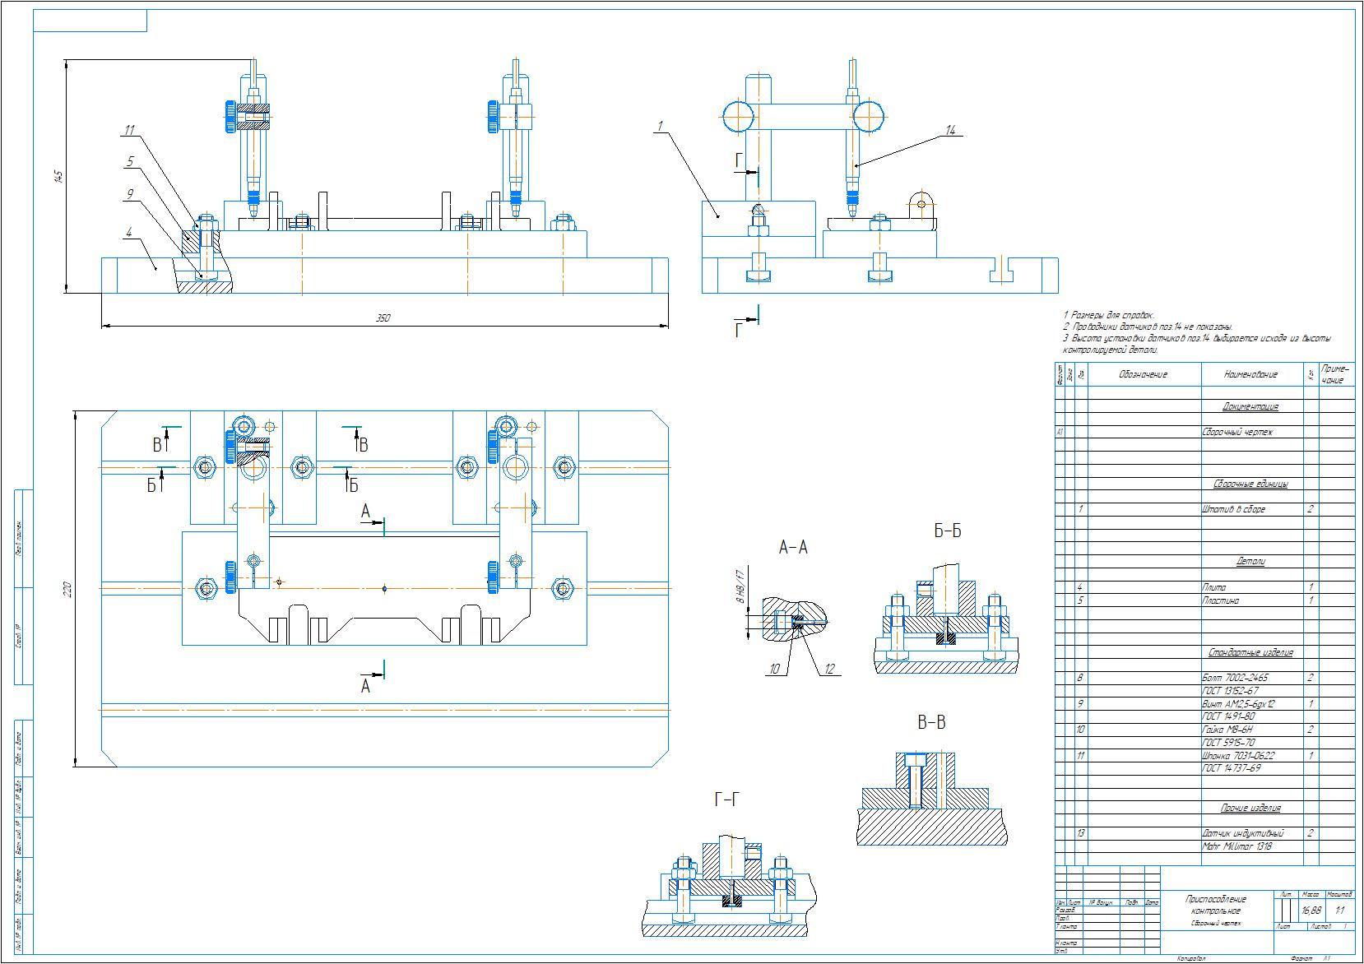Click the mass value 16,88 in title block
This screenshot has width=1364, height=964.
pyautogui.click(x=1311, y=911)
